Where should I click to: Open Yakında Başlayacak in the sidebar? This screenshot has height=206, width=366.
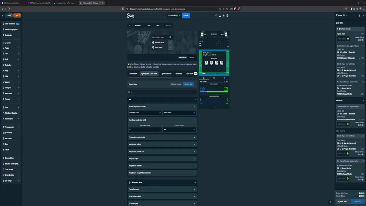pyautogui.click(x=11, y=29)
